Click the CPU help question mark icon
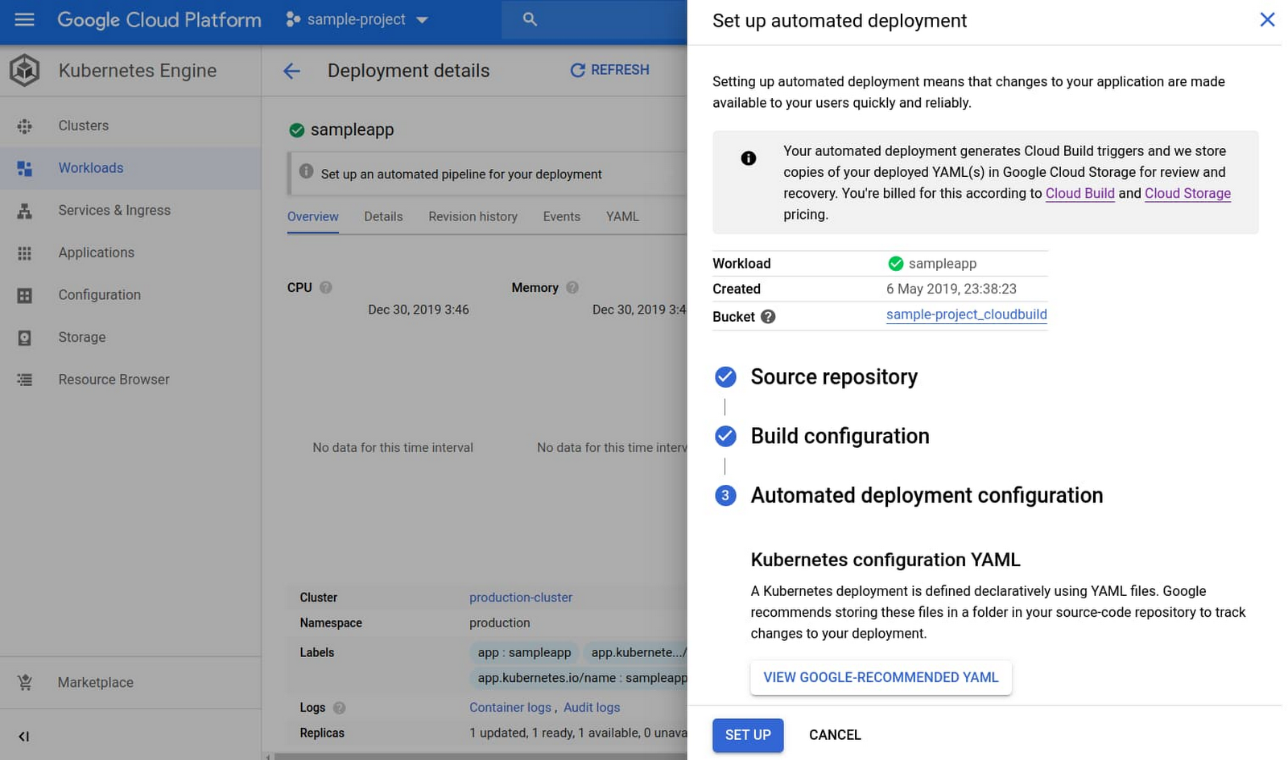 [326, 287]
